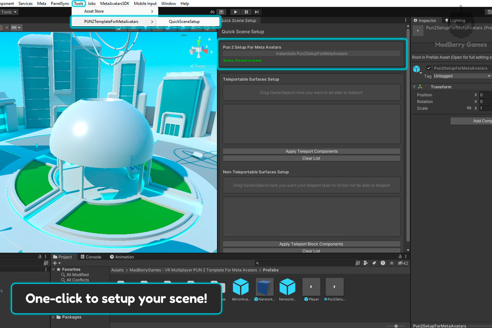Select the dark blue Network prefab thumbnail

coord(264,287)
